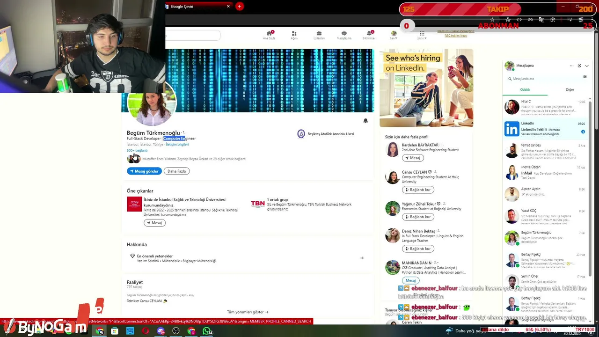Open the Ağım network icon
599x337 pixels.
[294, 35]
